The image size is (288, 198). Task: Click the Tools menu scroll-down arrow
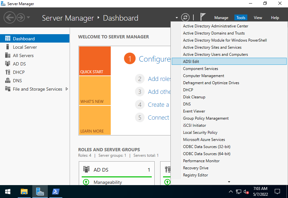229,182
